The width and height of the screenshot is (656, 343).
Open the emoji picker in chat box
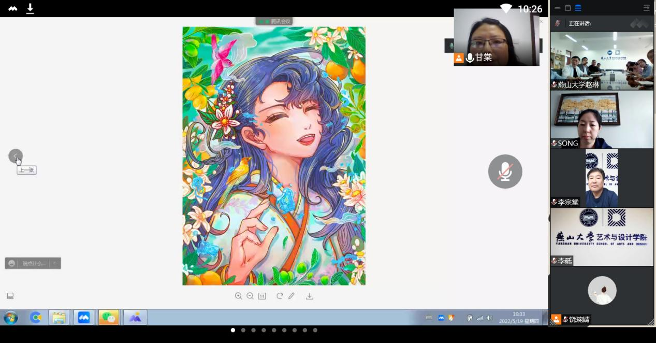pyautogui.click(x=12, y=263)
